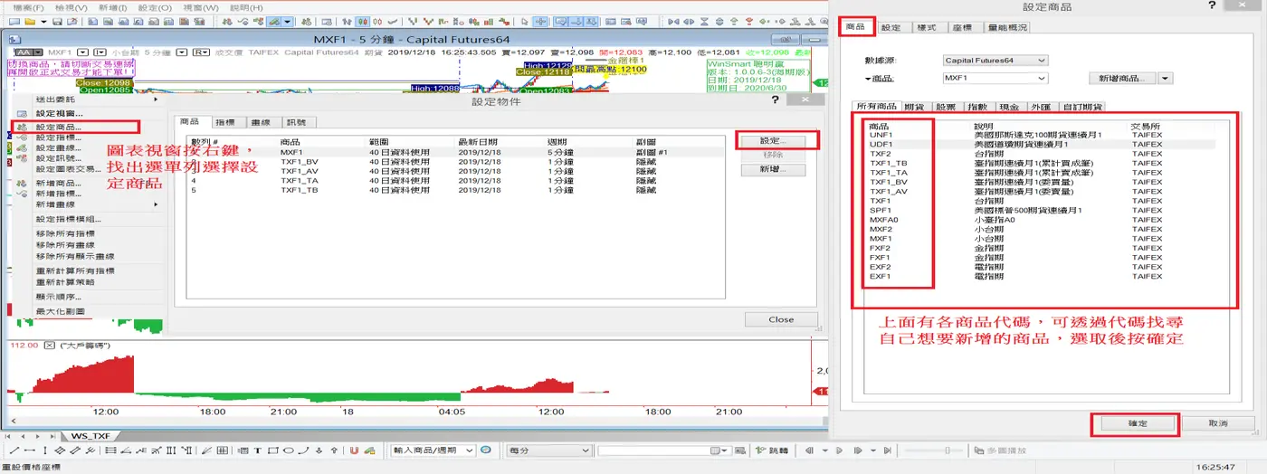The height and width of the screenshot is (474, 1267).
Task: Expand the arrow beside 新增商品 button
Action: 1166,79
